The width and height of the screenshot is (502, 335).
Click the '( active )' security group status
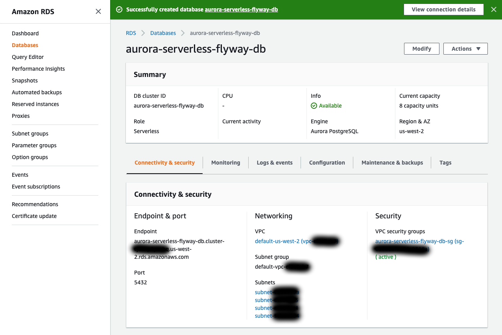tap(386, 257)
